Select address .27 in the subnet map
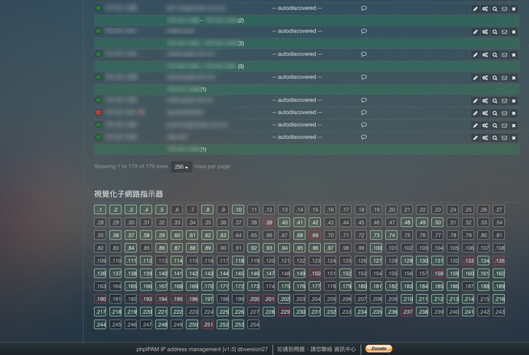The height and width of the screenshot is (355, 529). pyautogui.click(x=499, y=209)
